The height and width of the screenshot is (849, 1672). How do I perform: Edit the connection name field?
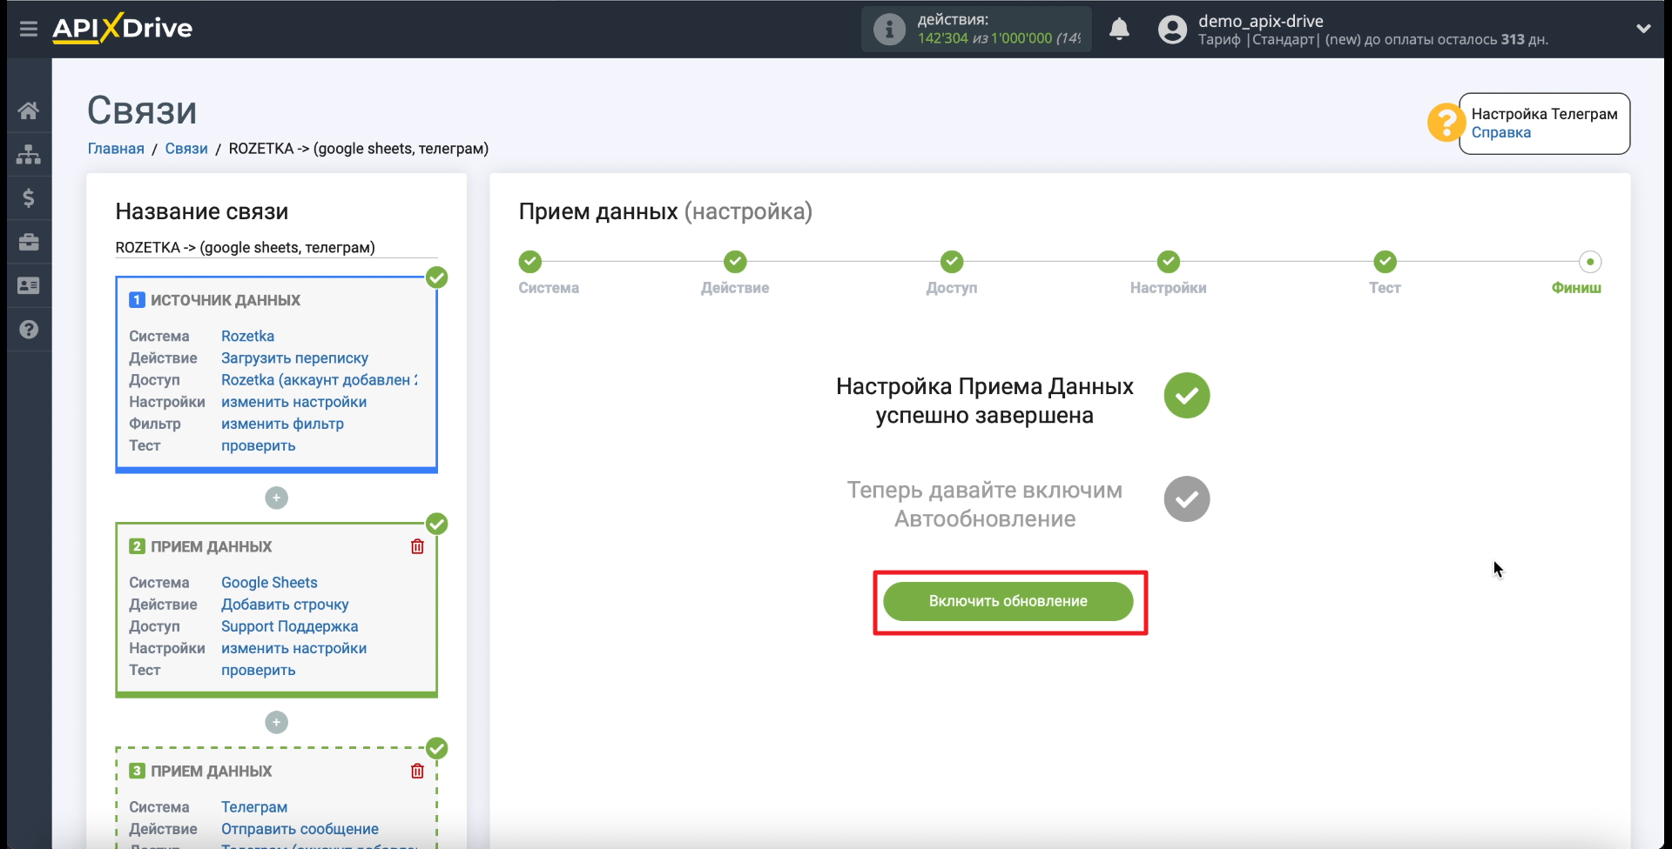pyautogui.click(x=276, y=248)
